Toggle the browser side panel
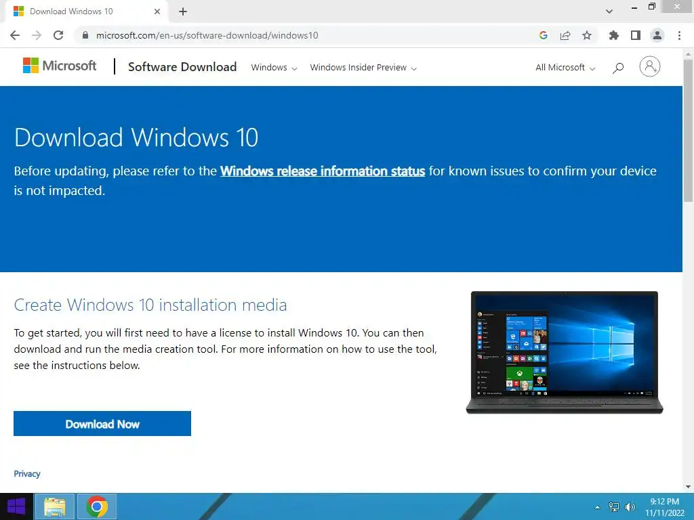This screenshot has width=694, height=520. point(636,35)
